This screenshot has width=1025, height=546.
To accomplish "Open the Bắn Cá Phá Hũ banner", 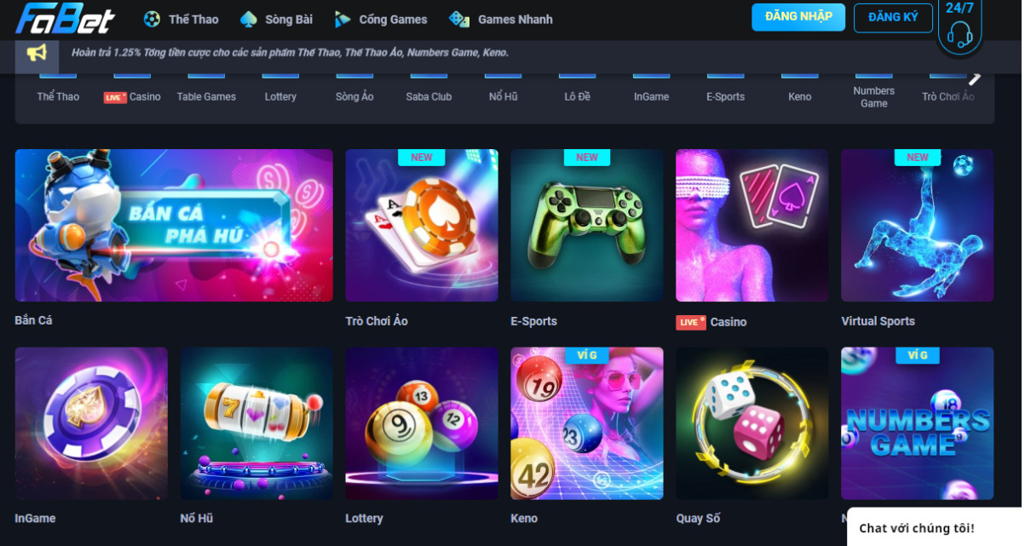I will tap(174, 226).
